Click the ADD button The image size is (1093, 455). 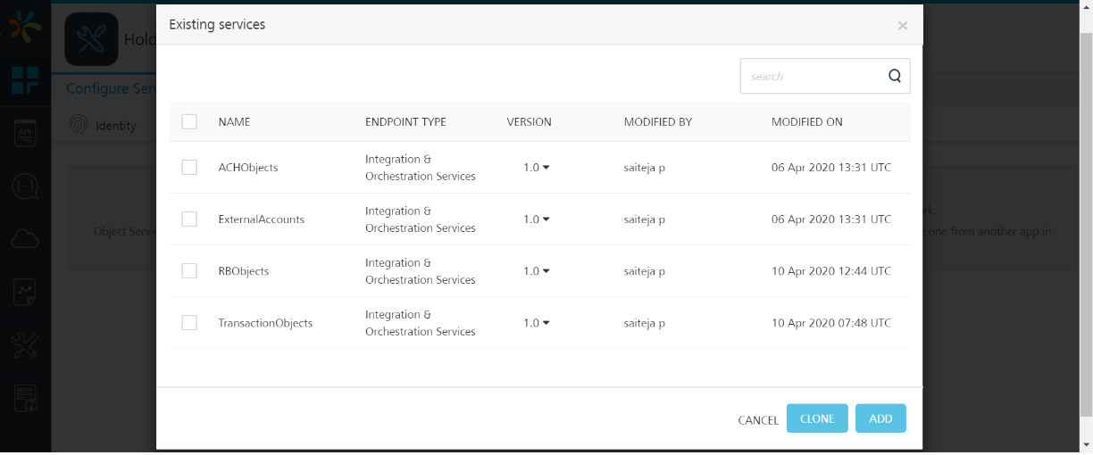(880, 418)
